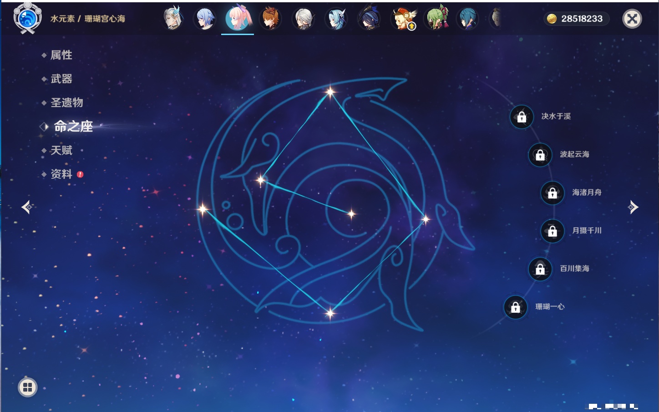Click the Hydro element emblem icon

(x=27, y=19)
